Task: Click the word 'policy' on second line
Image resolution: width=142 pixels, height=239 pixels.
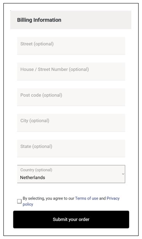Action: click(x=28, y=204)
